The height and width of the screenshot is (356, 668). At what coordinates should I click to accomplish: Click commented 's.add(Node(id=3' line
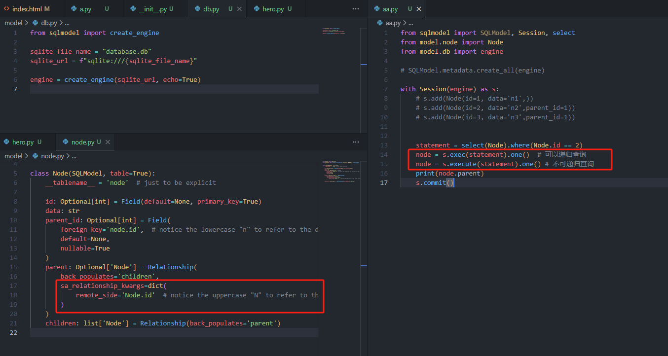[x=495, y=117]
